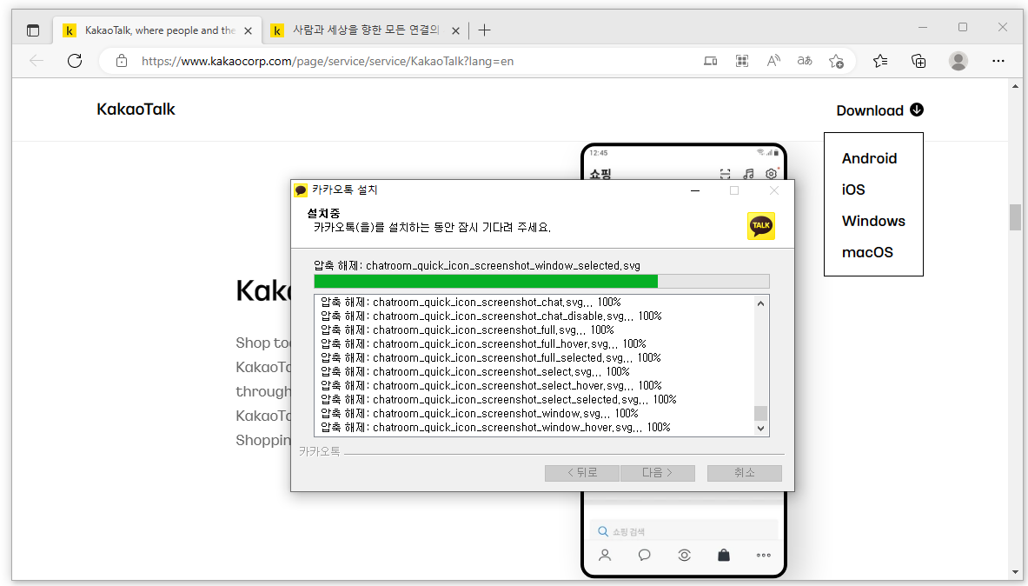The height and width of the screenshot is (586, 1028).
Task: Tap the phone mockup scan icon
Action: [x=725, y=173]
